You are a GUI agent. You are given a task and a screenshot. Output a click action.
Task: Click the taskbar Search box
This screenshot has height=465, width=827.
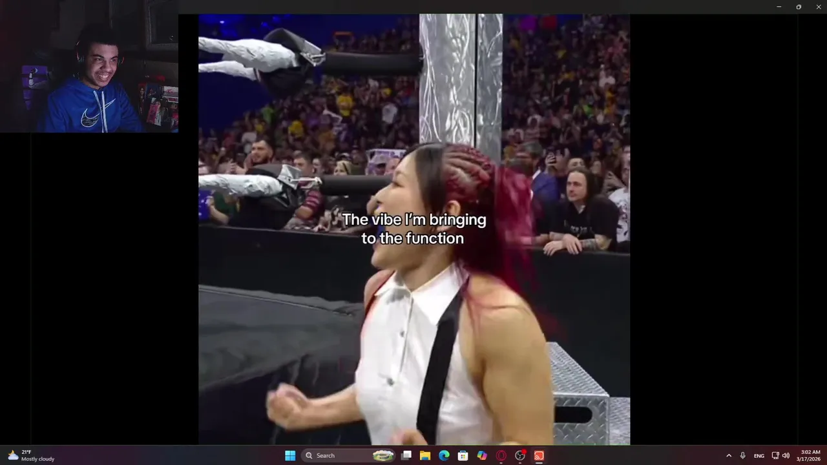point(349,455)
